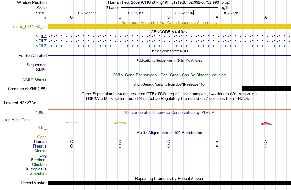291x190 pixels.
Task: Select the black dbSNP variant block
Action: (x=266, y=89)
